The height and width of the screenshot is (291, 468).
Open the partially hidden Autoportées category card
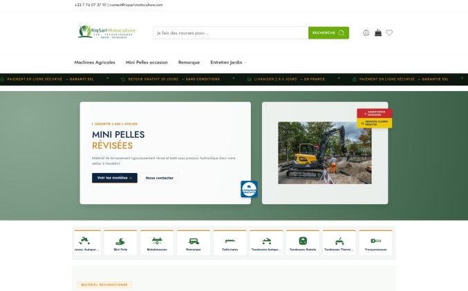click(87, 243)
